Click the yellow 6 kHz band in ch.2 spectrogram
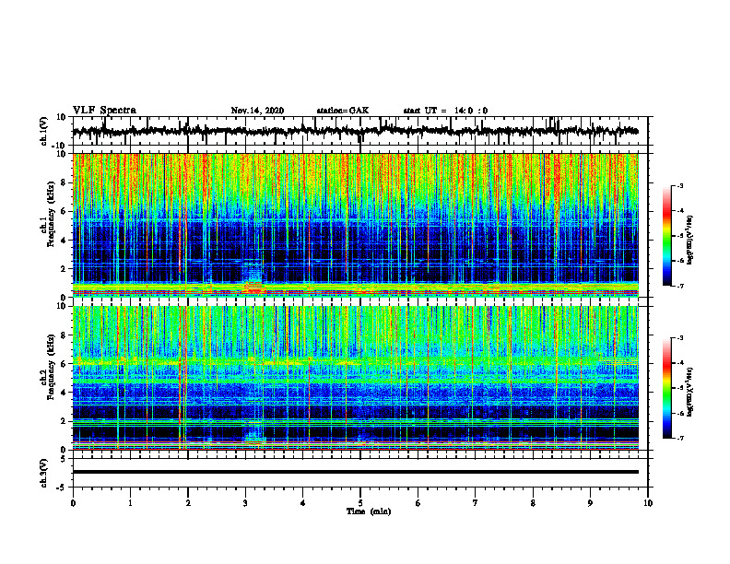 pos(355,361)
